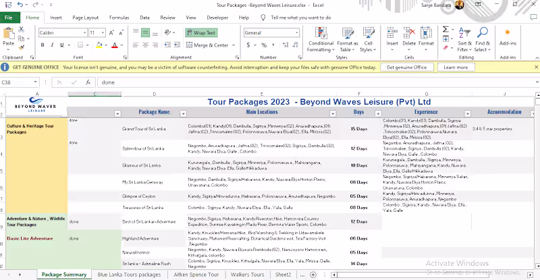Image resolution: width=540 pixels, height=280 pixels.
Task: Open Aitken Spence Tour sheet
Action: point(196,275)
